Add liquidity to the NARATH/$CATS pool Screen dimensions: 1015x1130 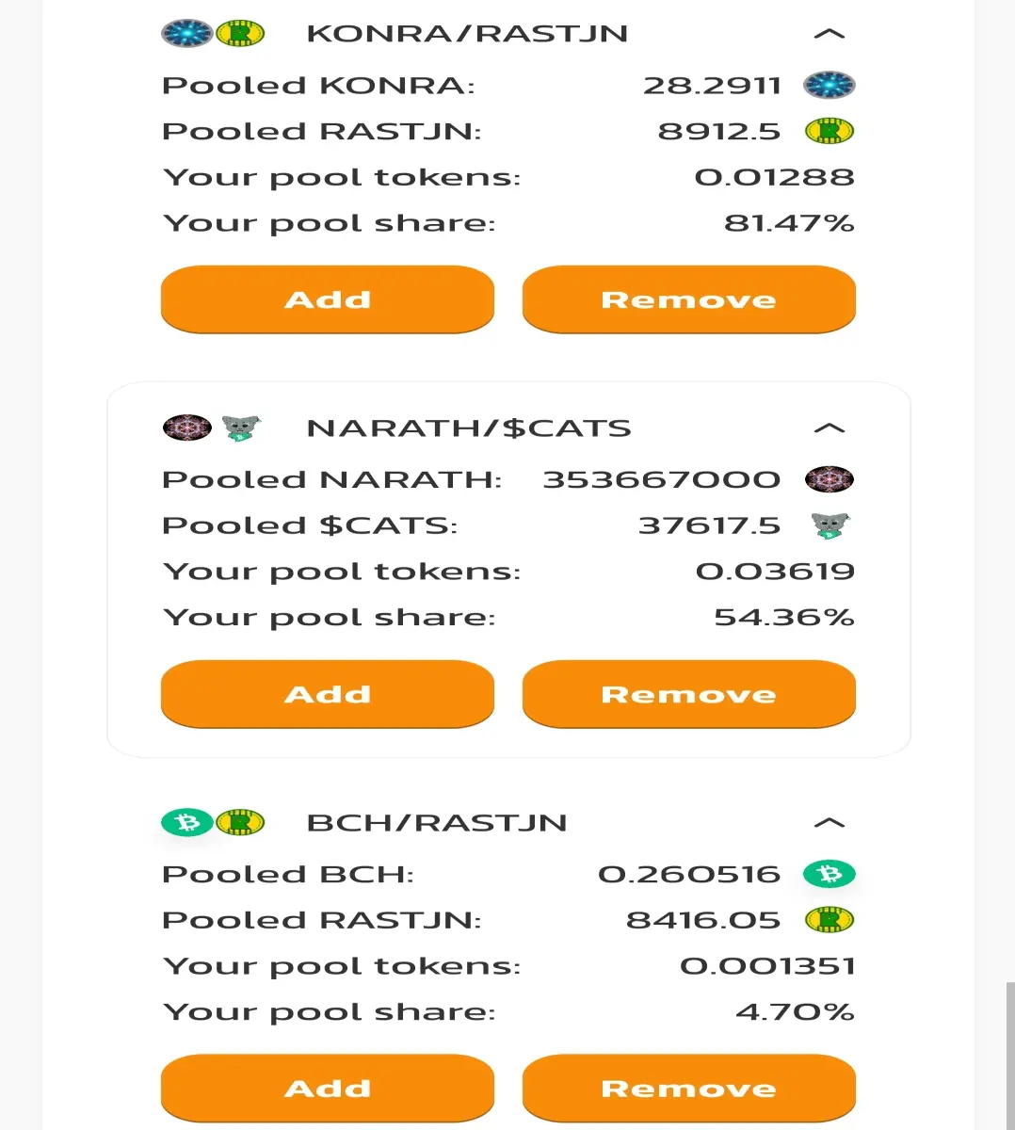click(x=328, y=694)
